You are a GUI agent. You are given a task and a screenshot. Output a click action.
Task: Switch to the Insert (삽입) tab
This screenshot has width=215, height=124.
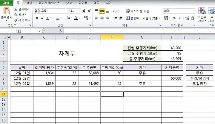[x=29, y=3]
